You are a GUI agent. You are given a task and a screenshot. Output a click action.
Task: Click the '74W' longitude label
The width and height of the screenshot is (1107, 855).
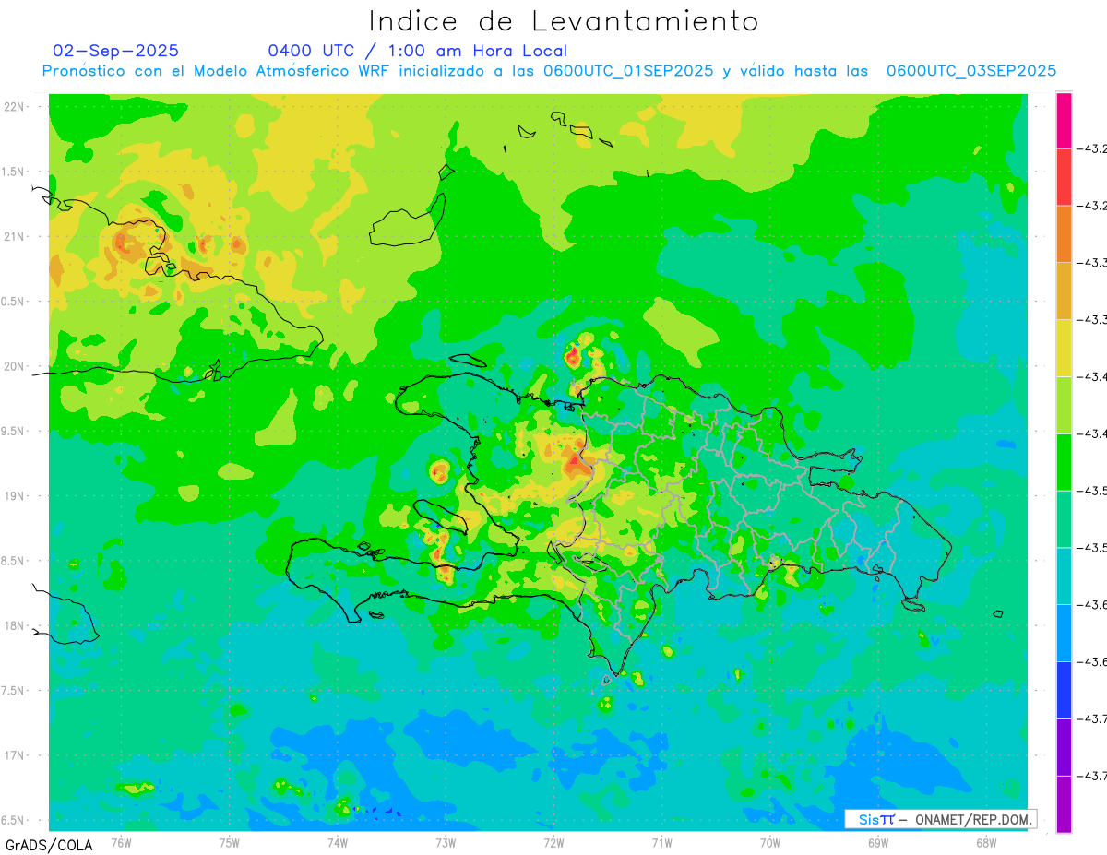click(337, 843)
